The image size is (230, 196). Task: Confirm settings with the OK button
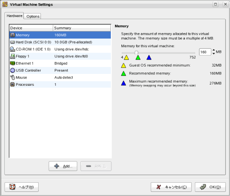point(210,187)
